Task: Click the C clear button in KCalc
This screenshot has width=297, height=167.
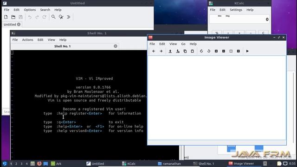Action: 263,33
